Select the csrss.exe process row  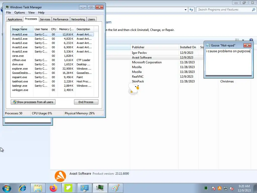pos(52,56)
